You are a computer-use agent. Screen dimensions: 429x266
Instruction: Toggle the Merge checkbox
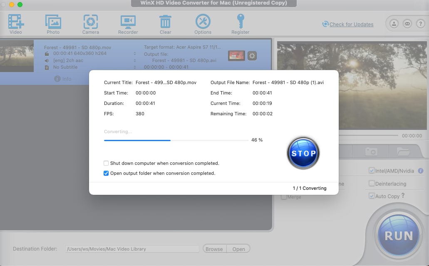coord(284,197)
